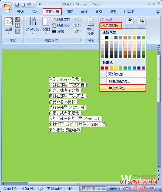Open 水印 watermark dropdown

point(107,19)
